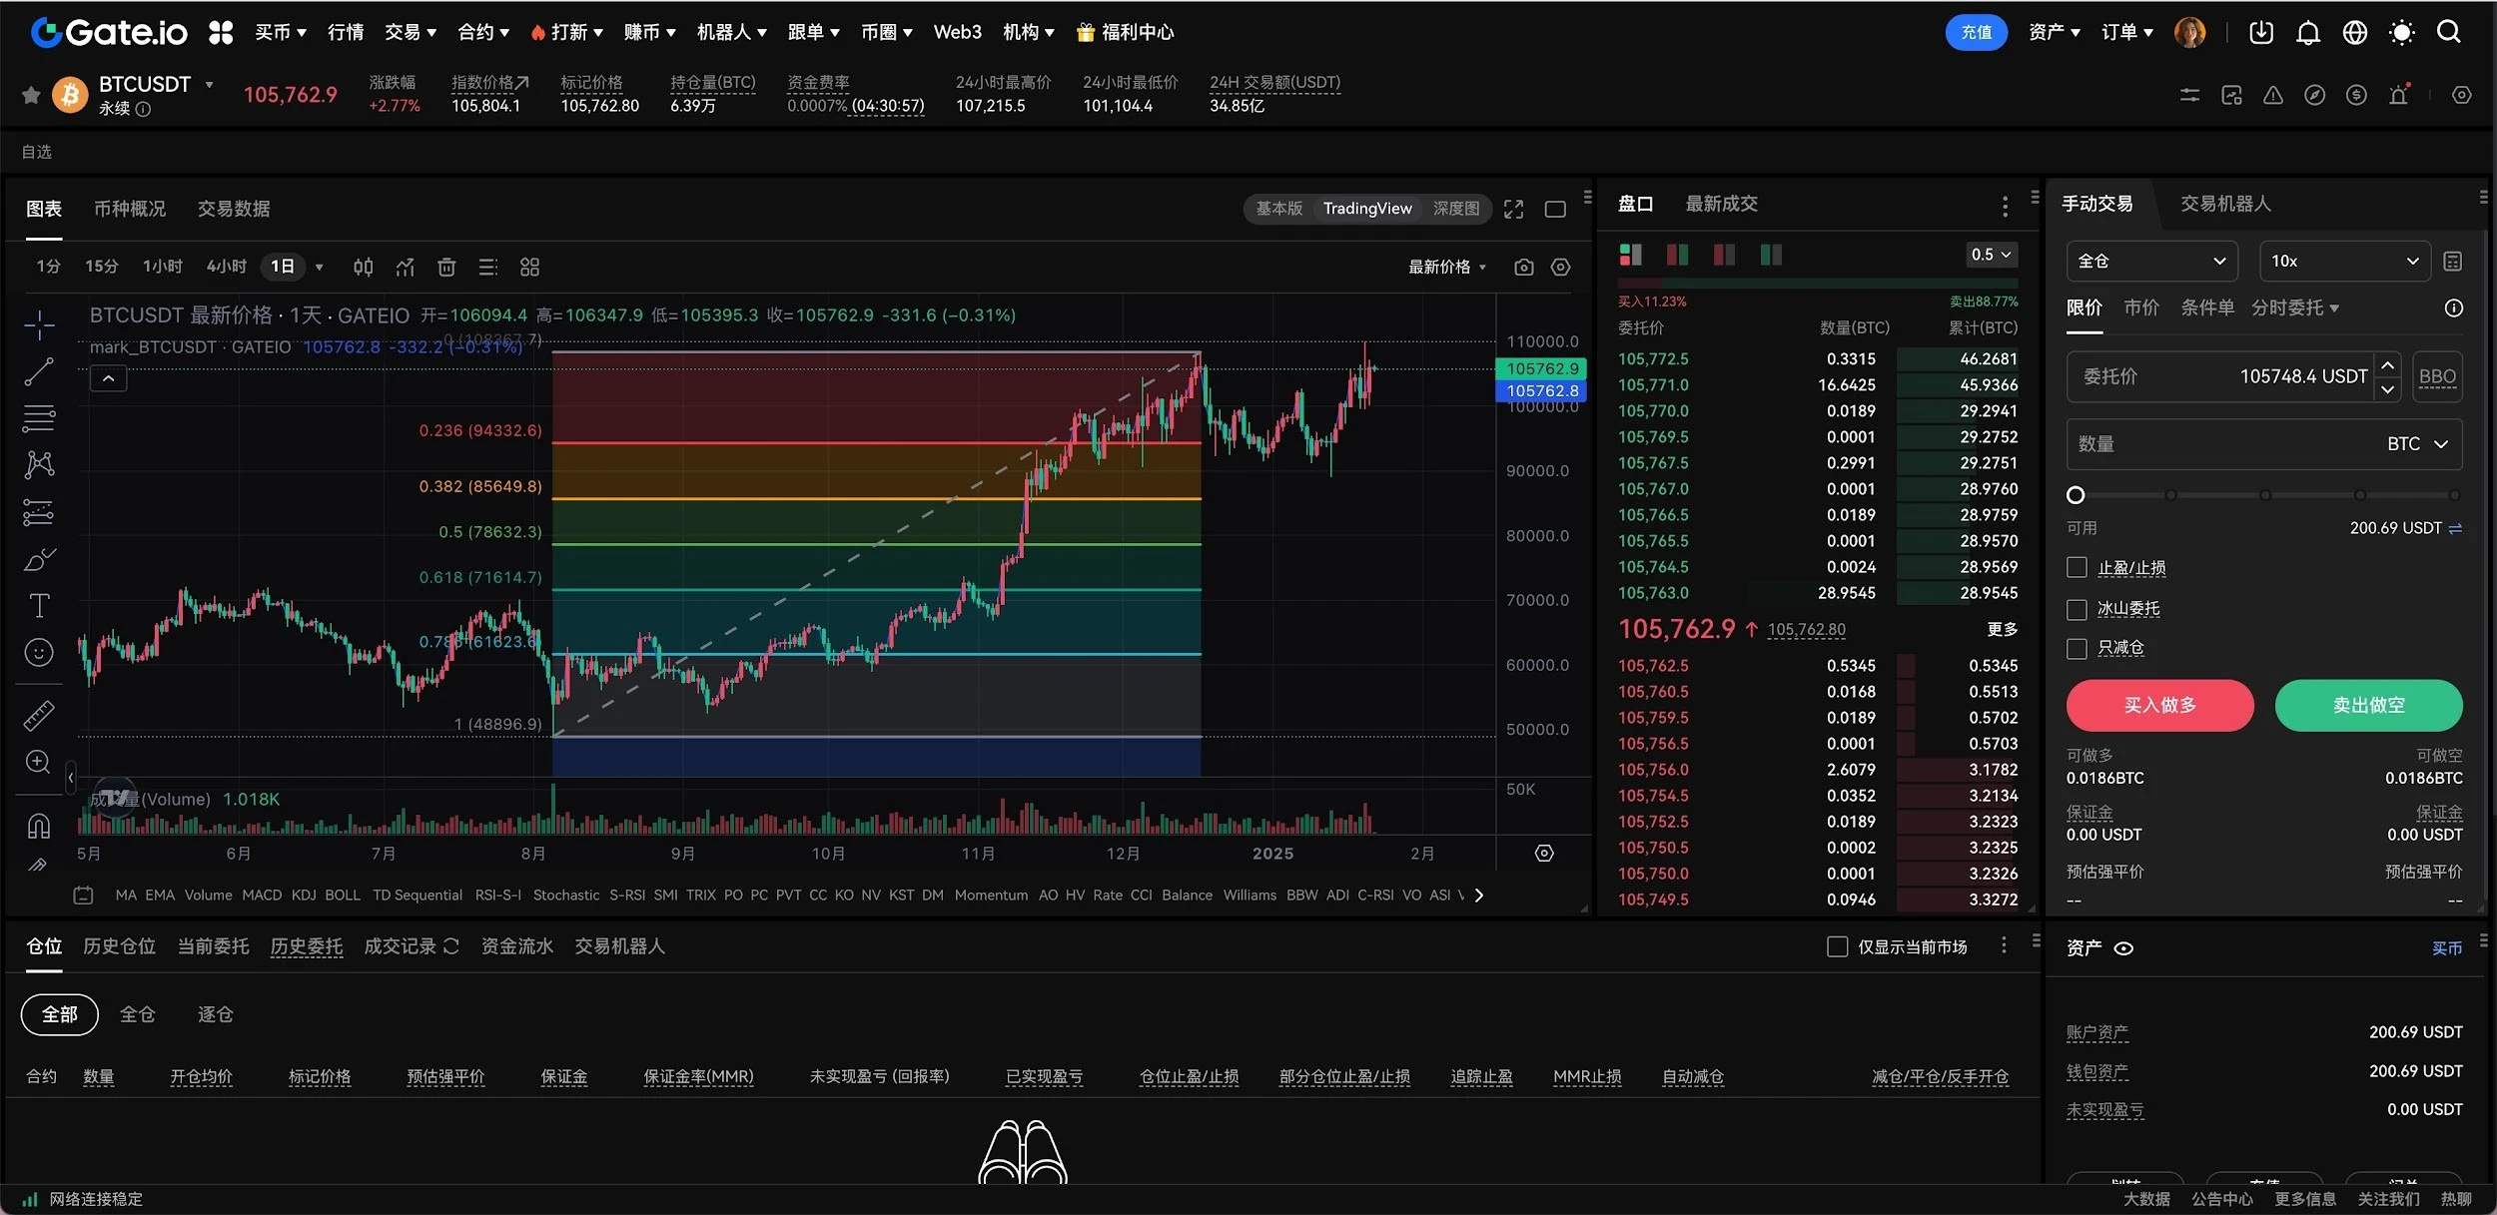Enable the 止盈/止损 checkbox

coord(2077,568)
